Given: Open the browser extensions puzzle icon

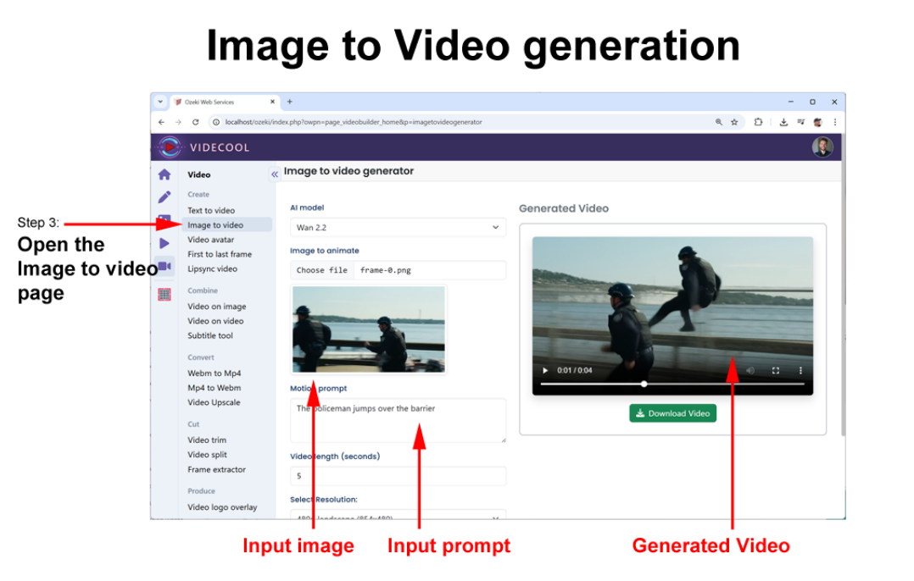Looking at the screenshot, I should click(759, 122).
